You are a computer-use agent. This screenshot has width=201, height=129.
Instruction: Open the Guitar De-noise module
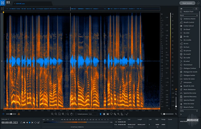(x=187, y=79)
